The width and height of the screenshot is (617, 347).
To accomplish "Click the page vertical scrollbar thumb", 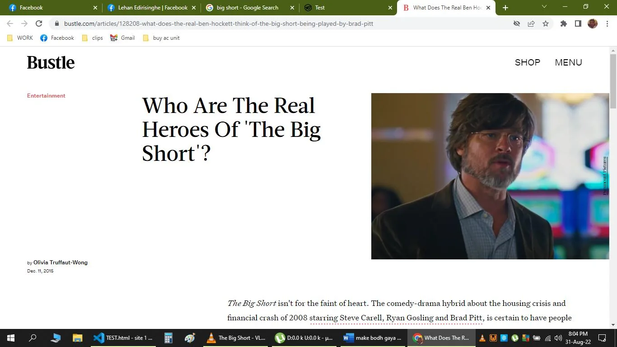I will [x=613, y=80].
